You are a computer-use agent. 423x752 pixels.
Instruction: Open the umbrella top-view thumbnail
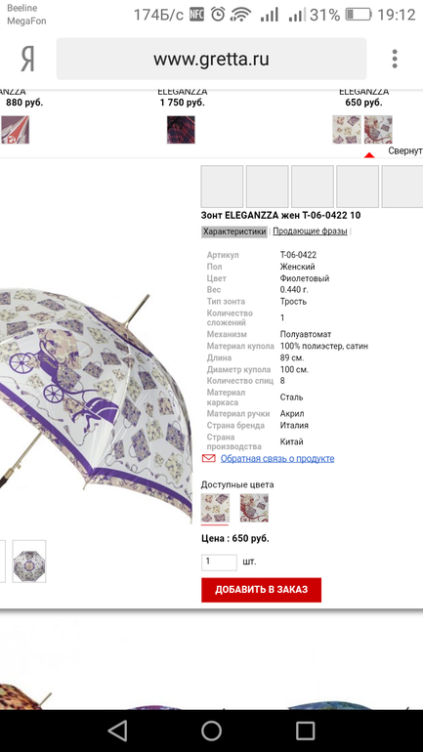click(29, 562)
